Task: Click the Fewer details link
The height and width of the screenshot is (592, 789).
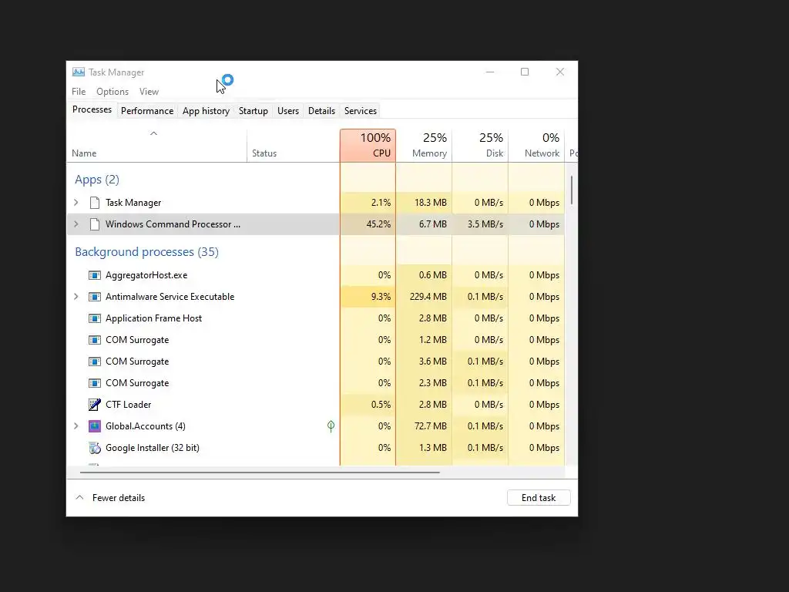Action: click(x=118, y=498)
